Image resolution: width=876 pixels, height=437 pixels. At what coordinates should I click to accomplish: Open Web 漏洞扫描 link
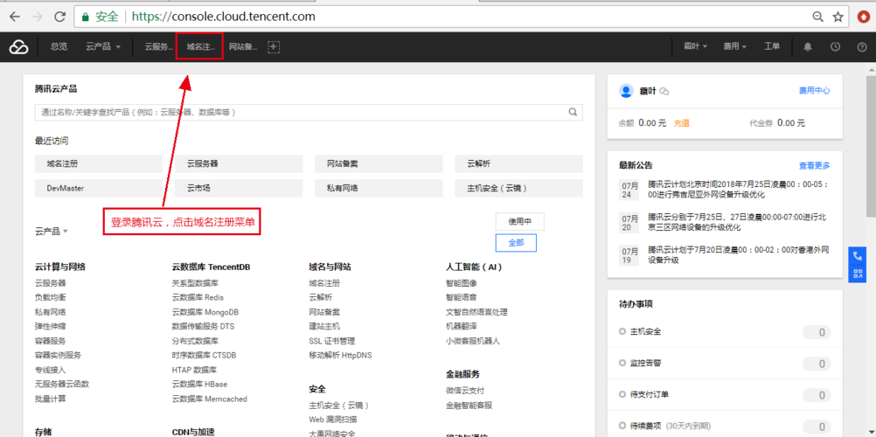click(x=333, y=420)
